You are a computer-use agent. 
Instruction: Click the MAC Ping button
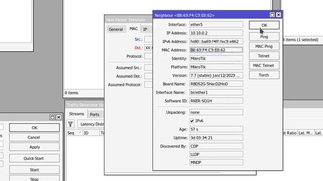point(264,46)
